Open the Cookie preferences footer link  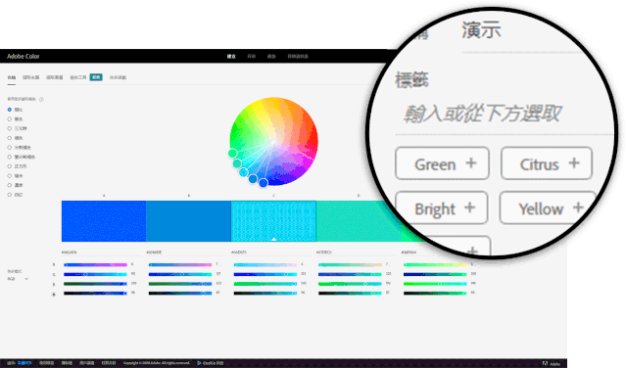point(211,363)
